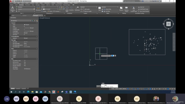Click the command line customize wrench icon

100,86
